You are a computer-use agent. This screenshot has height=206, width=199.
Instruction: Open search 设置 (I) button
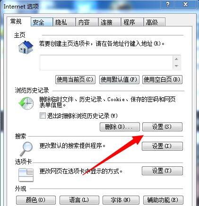(162, 146)
